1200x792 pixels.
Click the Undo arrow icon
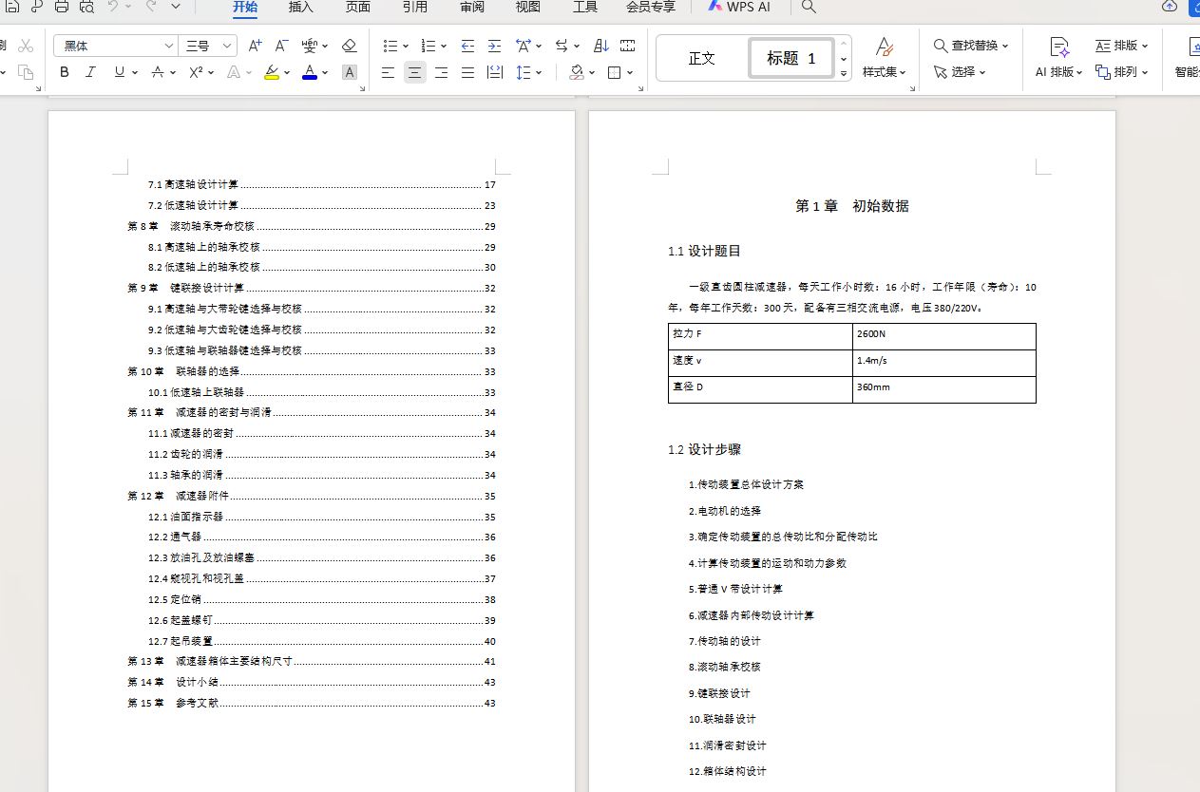coord(113,7)
